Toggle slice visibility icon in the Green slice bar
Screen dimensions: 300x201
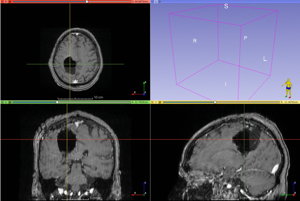pos(10,102)
